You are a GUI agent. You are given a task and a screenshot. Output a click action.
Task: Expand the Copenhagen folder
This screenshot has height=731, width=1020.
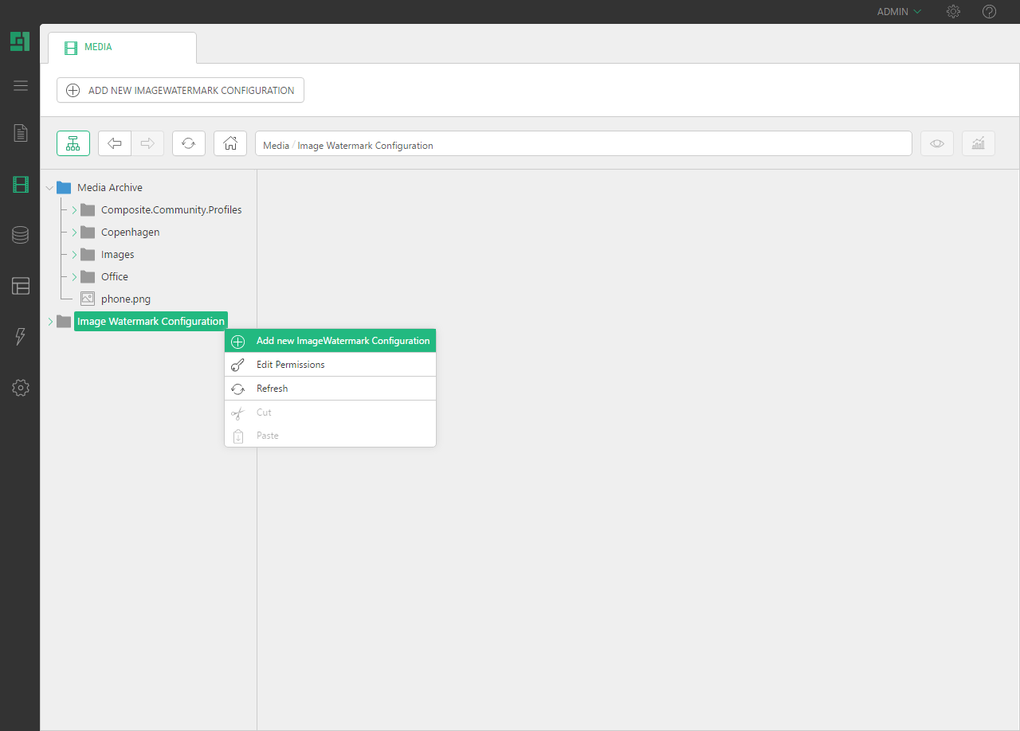point(74,233)
